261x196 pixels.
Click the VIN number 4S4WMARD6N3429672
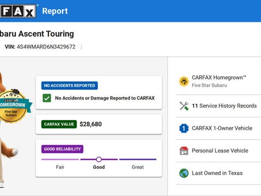pyautogui.click(x=46, y=47)
